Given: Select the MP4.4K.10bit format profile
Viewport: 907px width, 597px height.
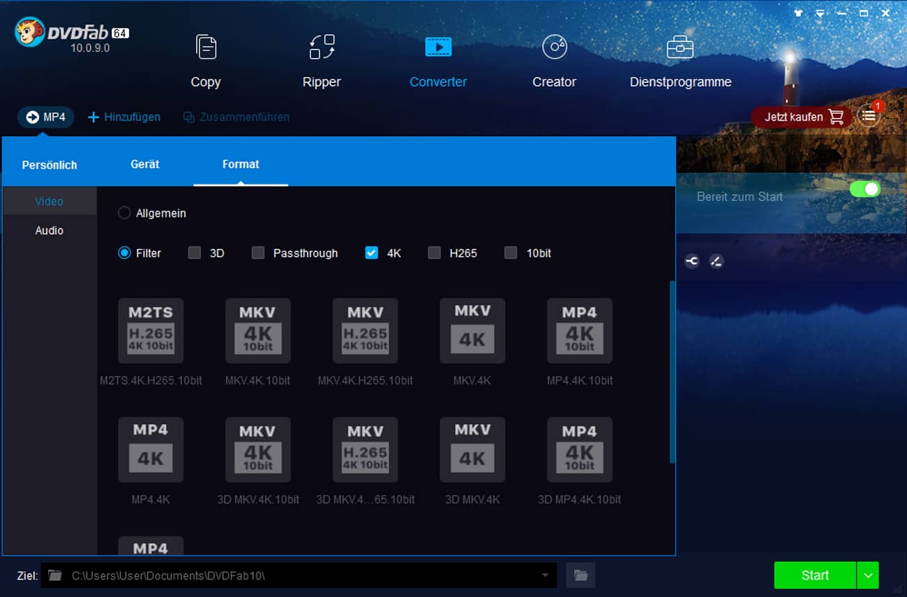Looking at the screenshot, I should (580, 342).
